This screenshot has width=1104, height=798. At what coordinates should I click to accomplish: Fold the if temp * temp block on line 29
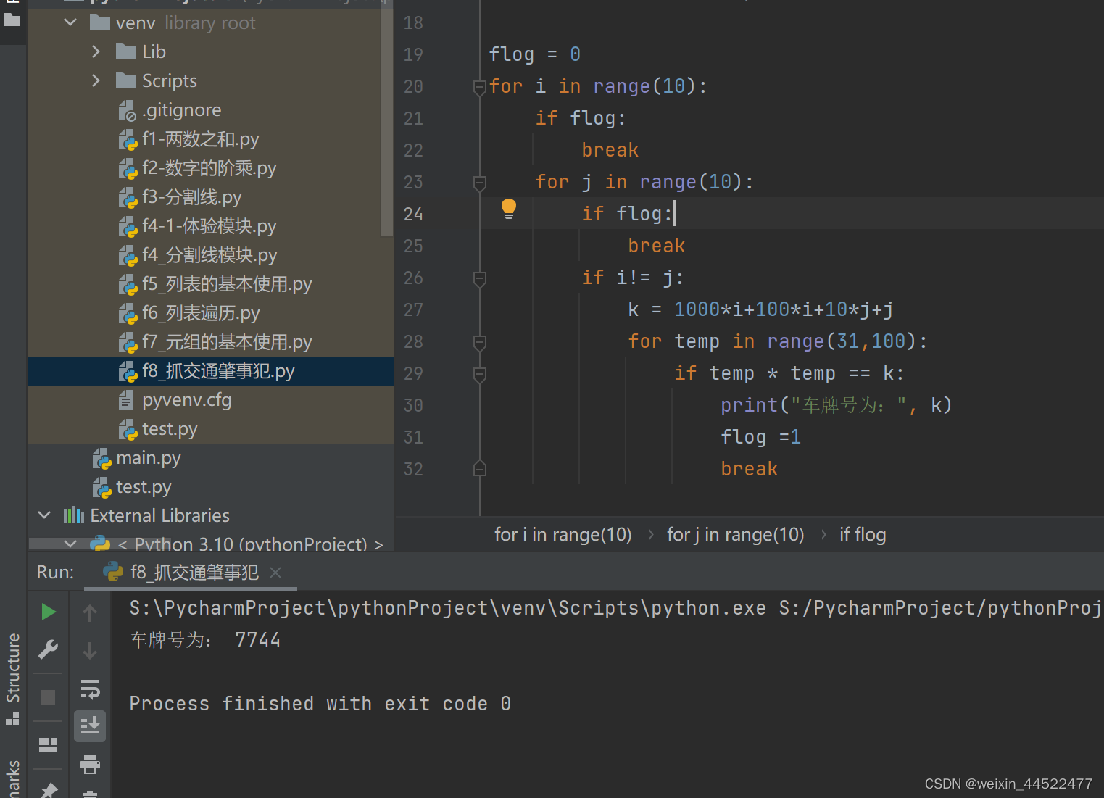pos(479,375)
